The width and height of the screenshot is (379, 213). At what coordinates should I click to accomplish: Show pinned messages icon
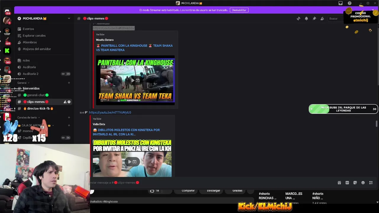click(x=314, y=18)
